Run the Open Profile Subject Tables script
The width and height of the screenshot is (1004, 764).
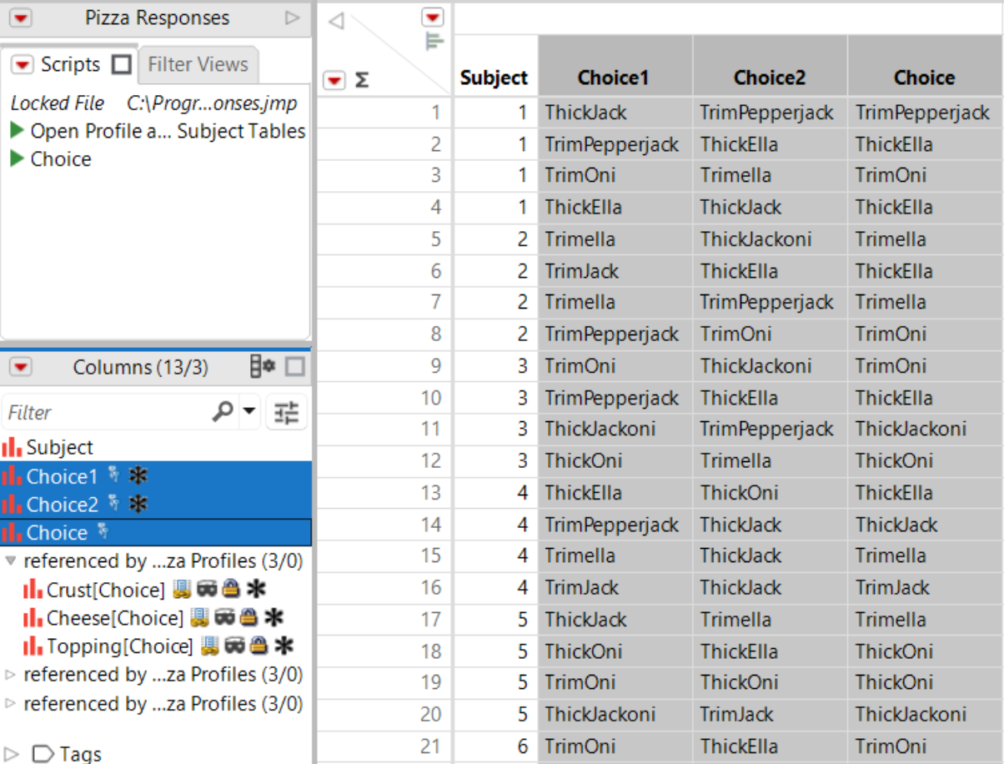pyautogui.click(x=18, y=130)
